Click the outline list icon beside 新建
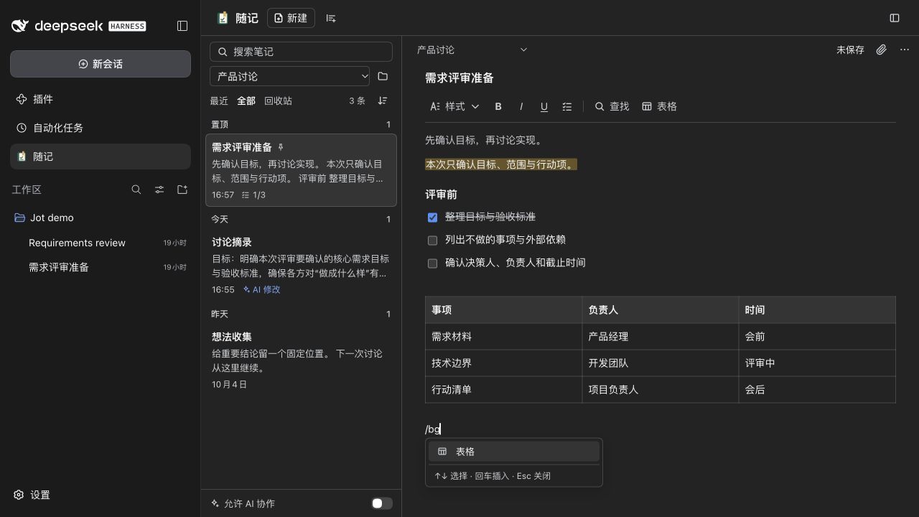 [331, 18]
